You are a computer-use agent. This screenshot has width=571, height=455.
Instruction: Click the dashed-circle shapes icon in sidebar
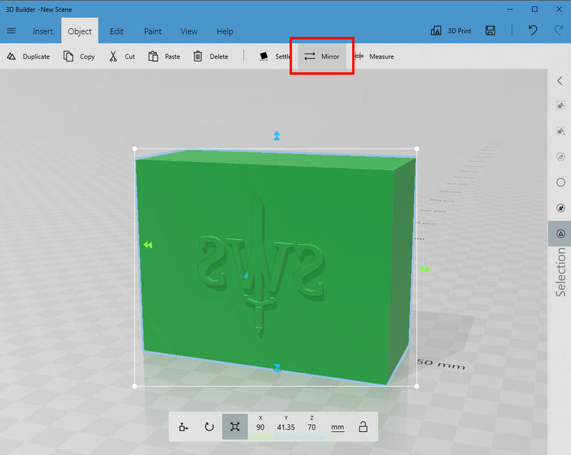click(561, 156)
